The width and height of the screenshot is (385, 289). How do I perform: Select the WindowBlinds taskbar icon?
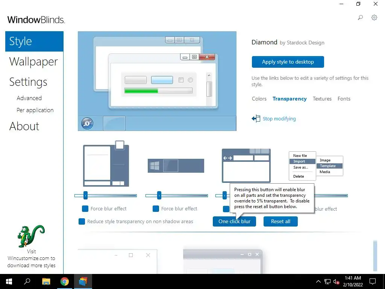coord(83,281)
